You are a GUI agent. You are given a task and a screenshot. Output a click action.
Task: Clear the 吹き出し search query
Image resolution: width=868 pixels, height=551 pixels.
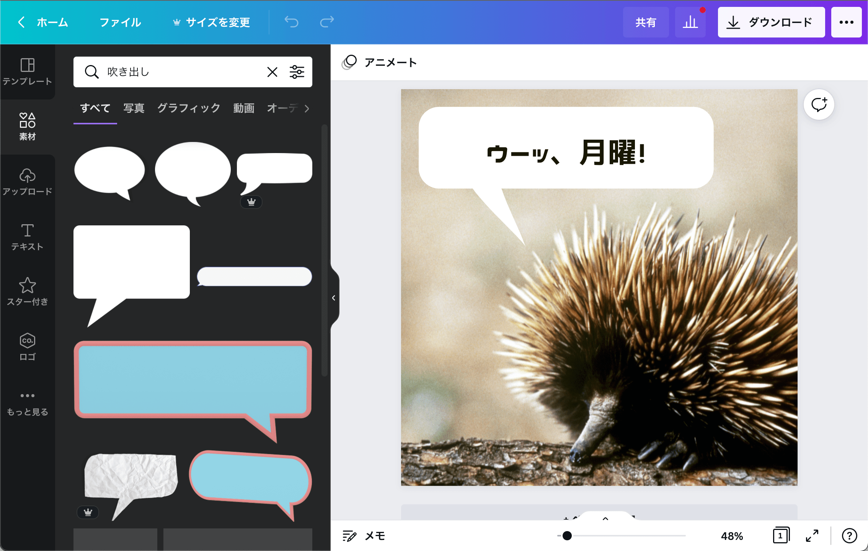point(272,72)
